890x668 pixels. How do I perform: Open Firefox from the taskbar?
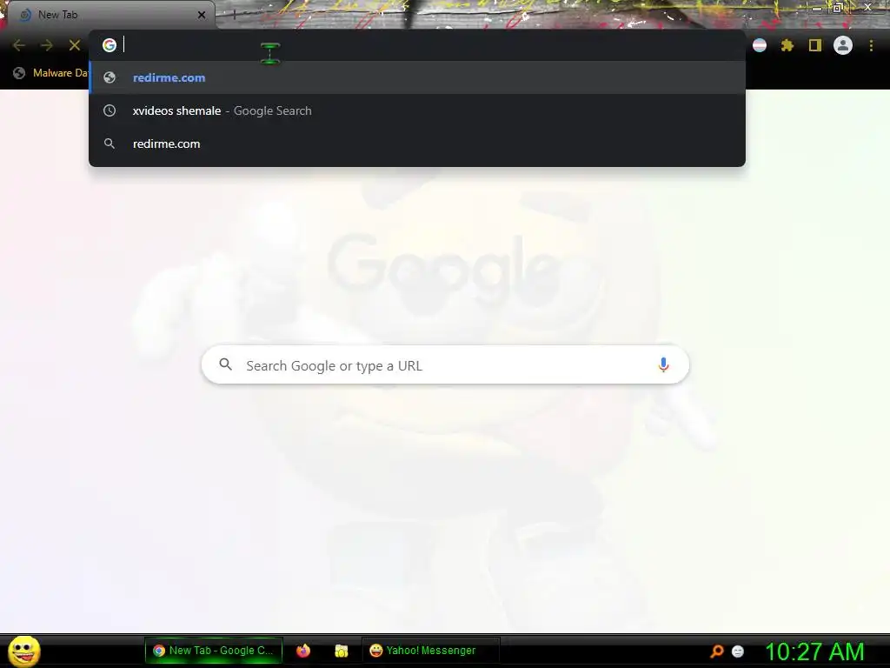(x=303, y=651)
